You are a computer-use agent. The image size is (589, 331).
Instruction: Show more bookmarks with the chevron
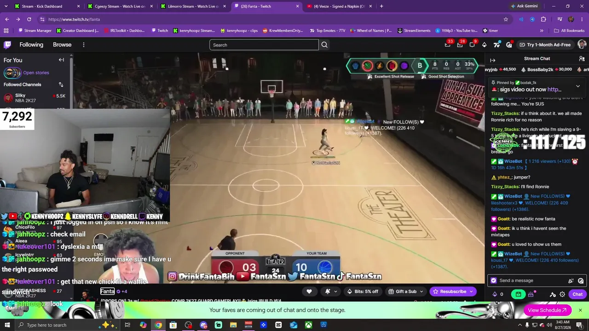(x=542, y=31)
